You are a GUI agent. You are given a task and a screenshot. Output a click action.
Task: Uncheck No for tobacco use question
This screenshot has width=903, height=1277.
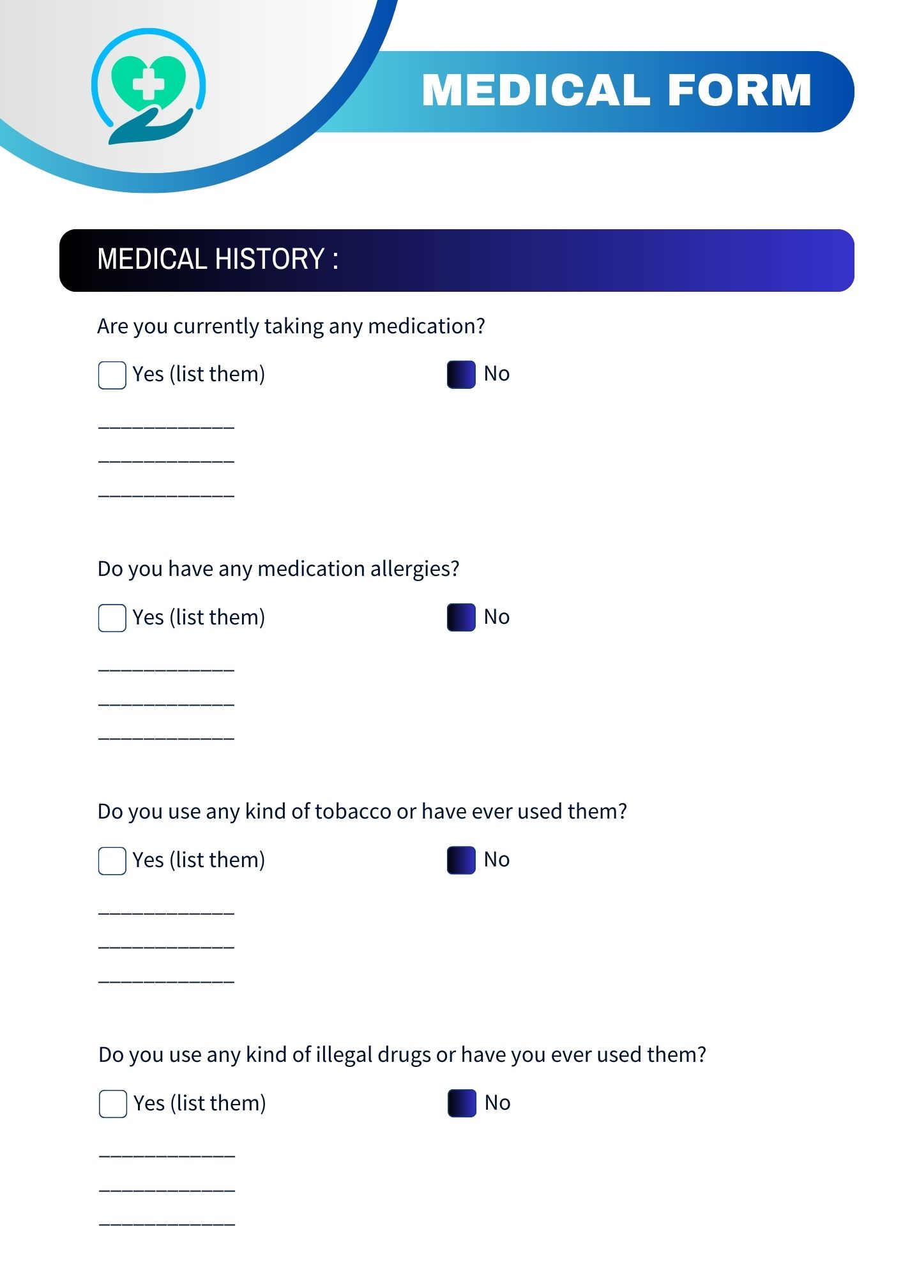tap(461, 860)
